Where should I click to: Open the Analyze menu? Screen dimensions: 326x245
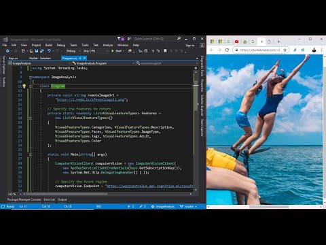click(x=108, y=45)
